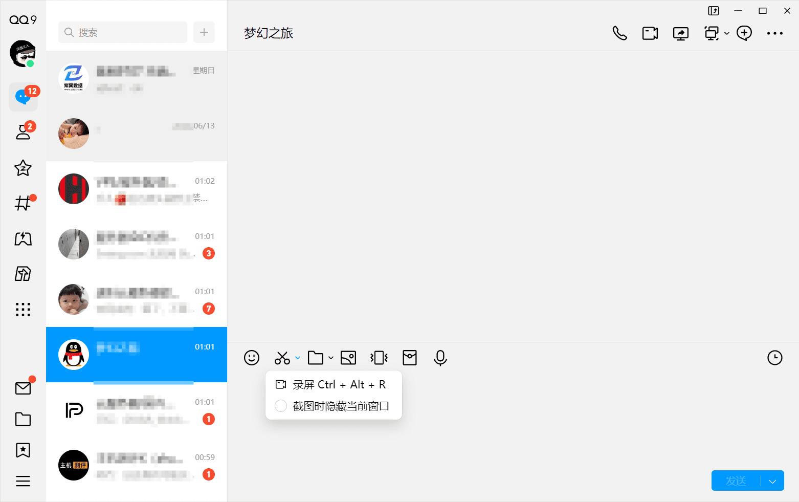The height and width of the screenshot is (502, 799).
Task: Take a screenshot with scissors icon
Action: pyautogui.click(x=282, y=358)
